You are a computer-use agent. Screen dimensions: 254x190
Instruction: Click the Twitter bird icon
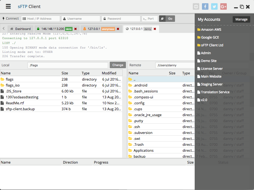[214, 6]
